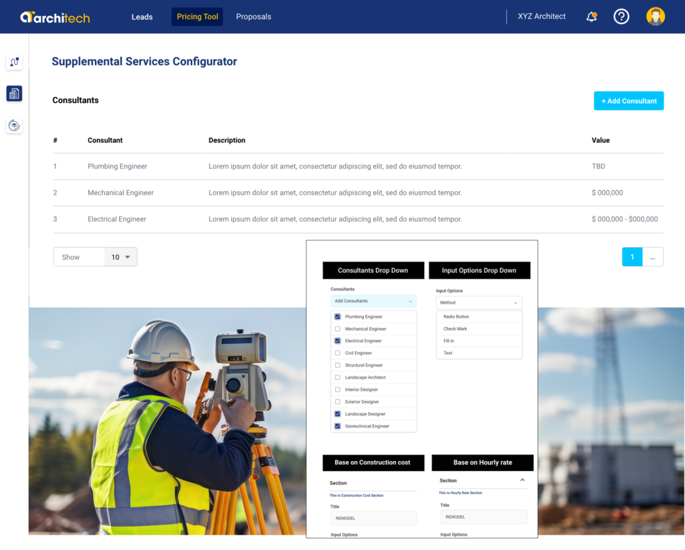Check the Civil Engineer checkbox
This screenshot has height=550, width=685.
pyautogui.click(x=338, y=353)
